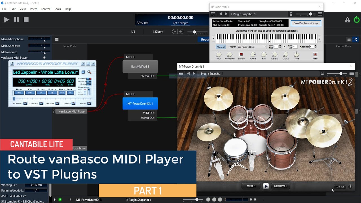Image resolution: width=361 pixels, height=203 pixels.
Task: Select Repeat All radio option
Action: point(85,92)
